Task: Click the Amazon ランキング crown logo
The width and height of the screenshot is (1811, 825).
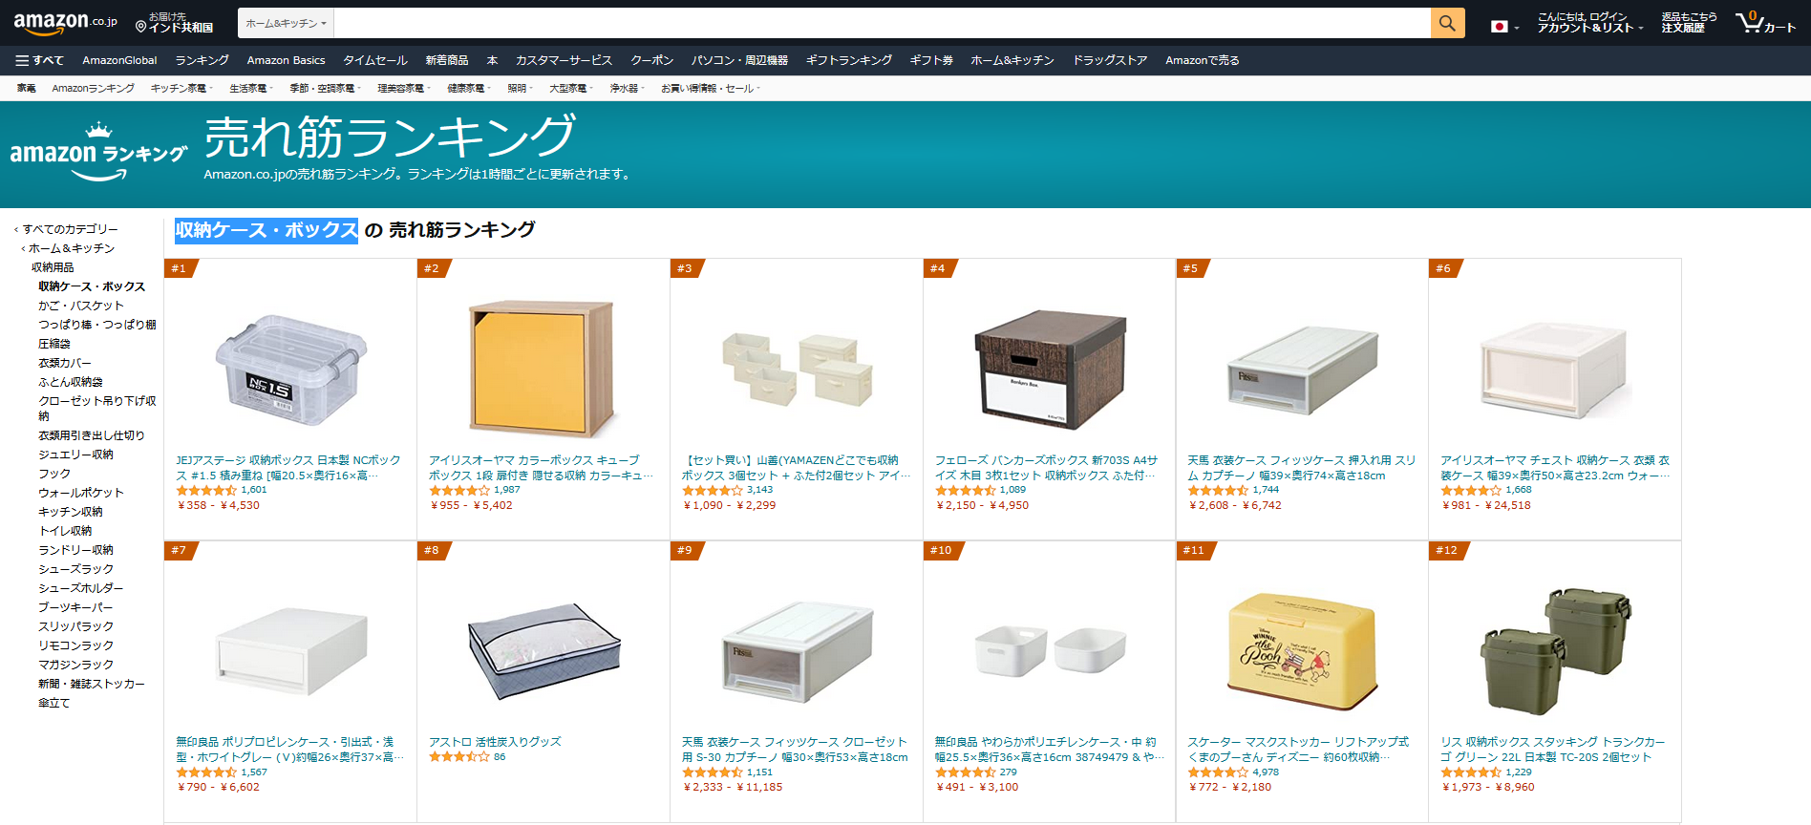Action: tap(98, 152)
